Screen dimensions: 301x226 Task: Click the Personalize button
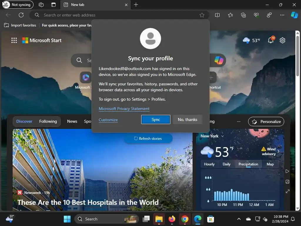click(266, 122)
